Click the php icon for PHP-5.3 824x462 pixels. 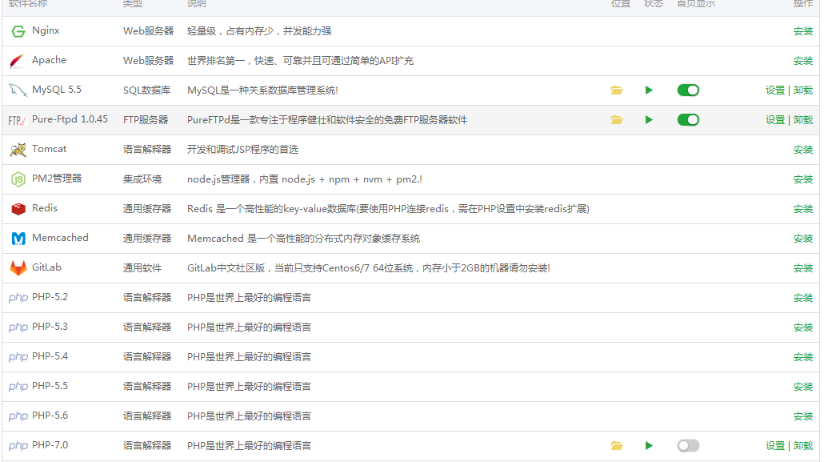(x=18, y=327)
